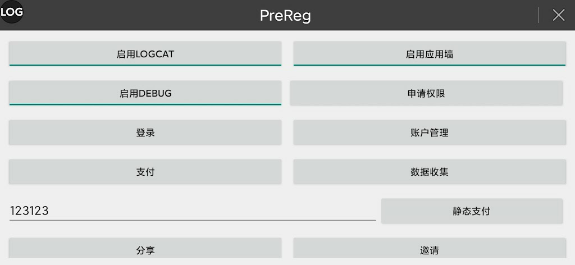Open 账户管理
The image size is (575, 265).
click(x=430, y=132)
